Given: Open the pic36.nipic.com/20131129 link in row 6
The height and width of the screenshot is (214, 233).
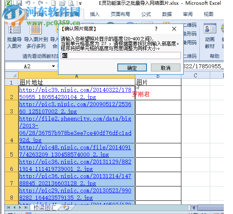Looking at the screenshot, I should 75,165.
